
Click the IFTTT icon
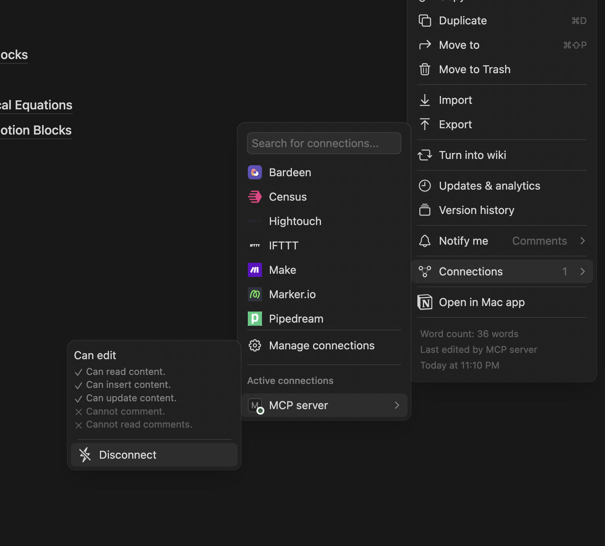coord(255,245)
